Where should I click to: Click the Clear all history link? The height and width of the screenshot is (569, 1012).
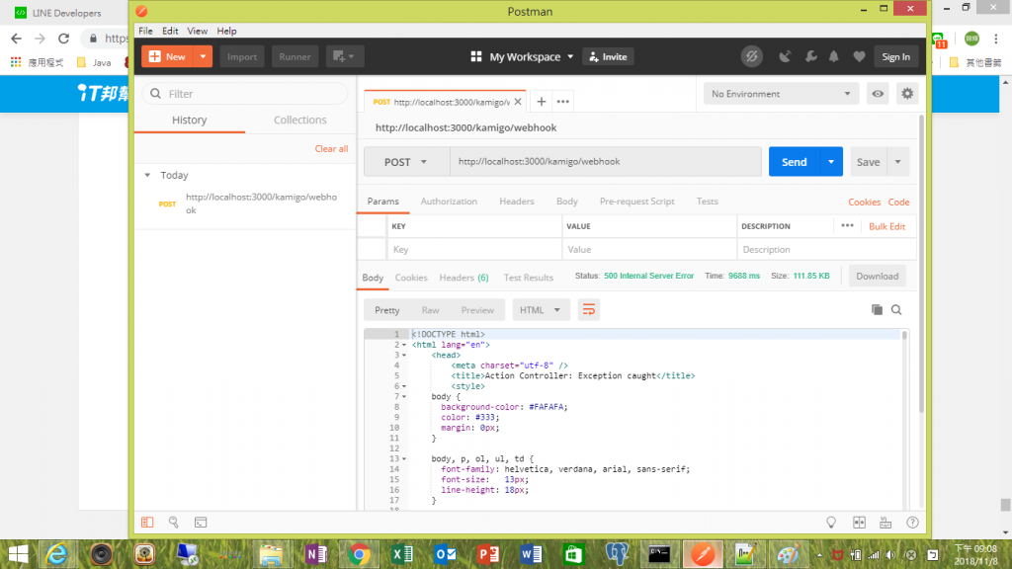(331, 148)
